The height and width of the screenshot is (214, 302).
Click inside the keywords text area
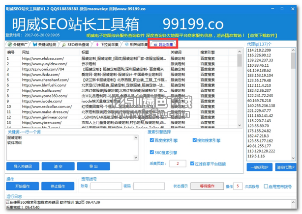tap(70, 148)
